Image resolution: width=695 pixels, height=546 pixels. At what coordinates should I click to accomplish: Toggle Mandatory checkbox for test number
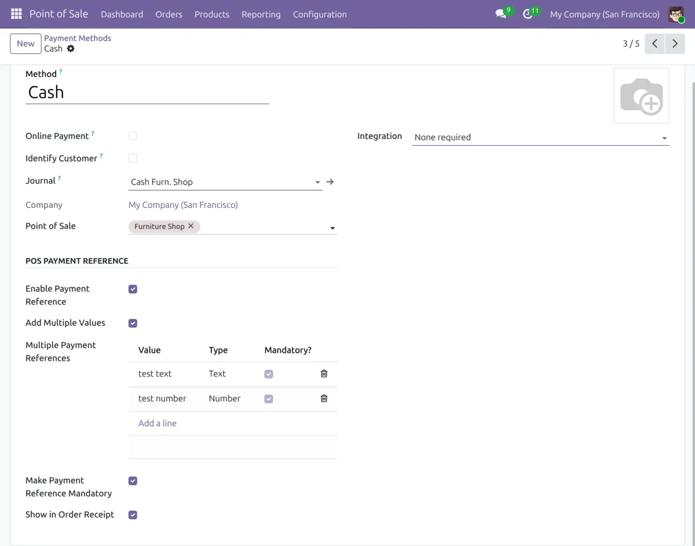point(269,399)
